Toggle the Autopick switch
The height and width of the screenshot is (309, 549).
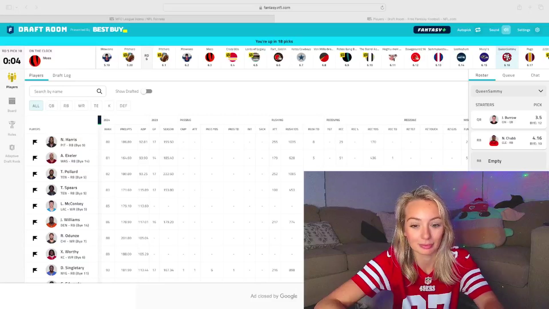[478, 30]
